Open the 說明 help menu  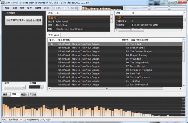(x=46, y=8)
